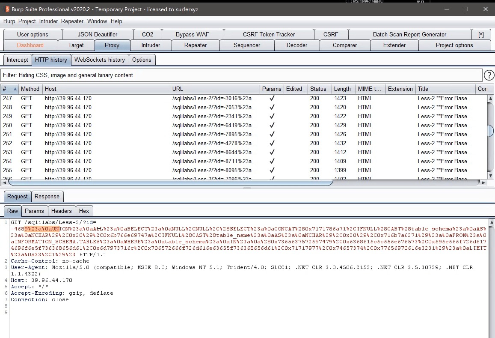This screenshot has height=338, width=495.
Task: Click the horizontal scrollbar left arrow
Action: (x=4, y=183)
